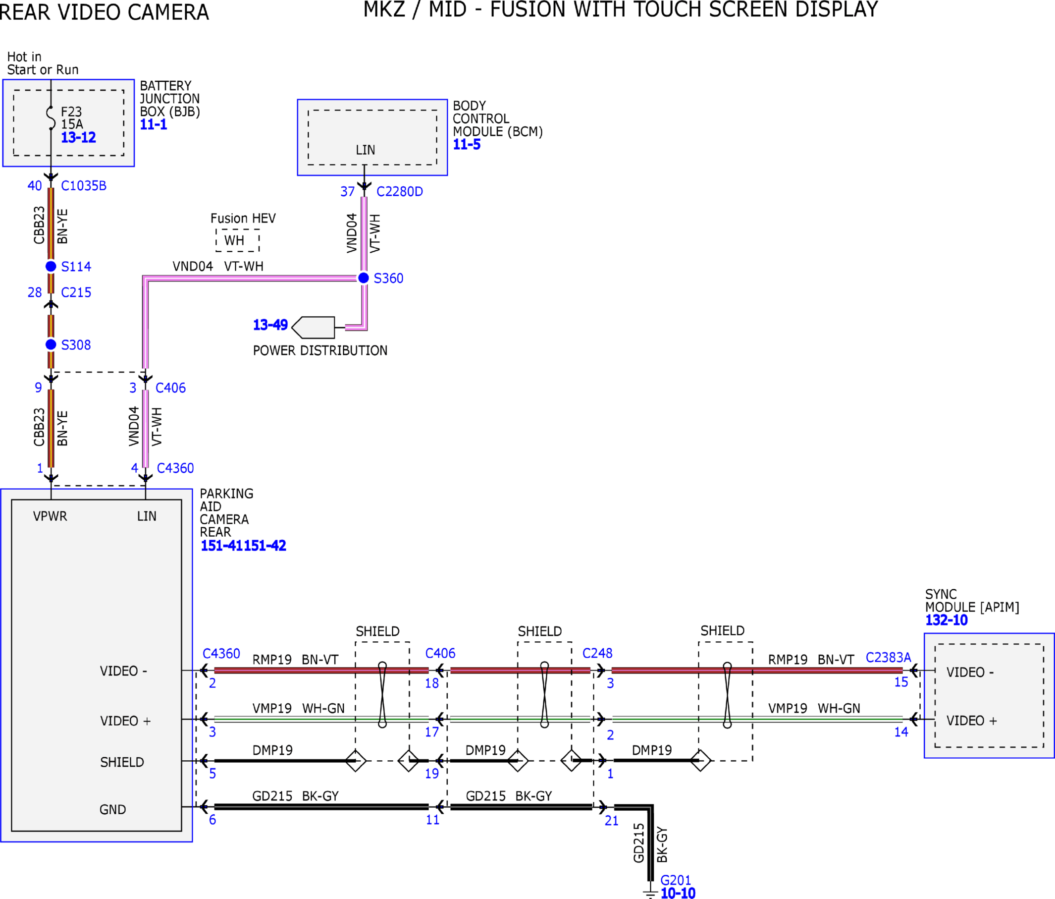Click the S114 splice label
This screenshot has height=899, width=1055.
[76, 267]
